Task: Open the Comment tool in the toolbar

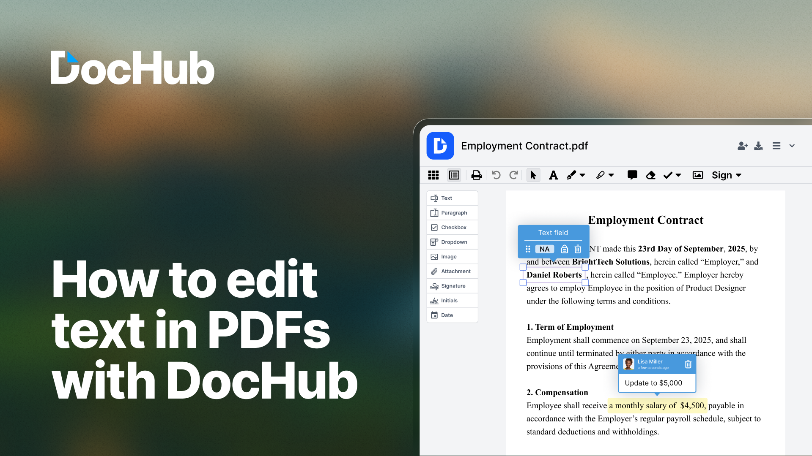Action: pos(632,175)
